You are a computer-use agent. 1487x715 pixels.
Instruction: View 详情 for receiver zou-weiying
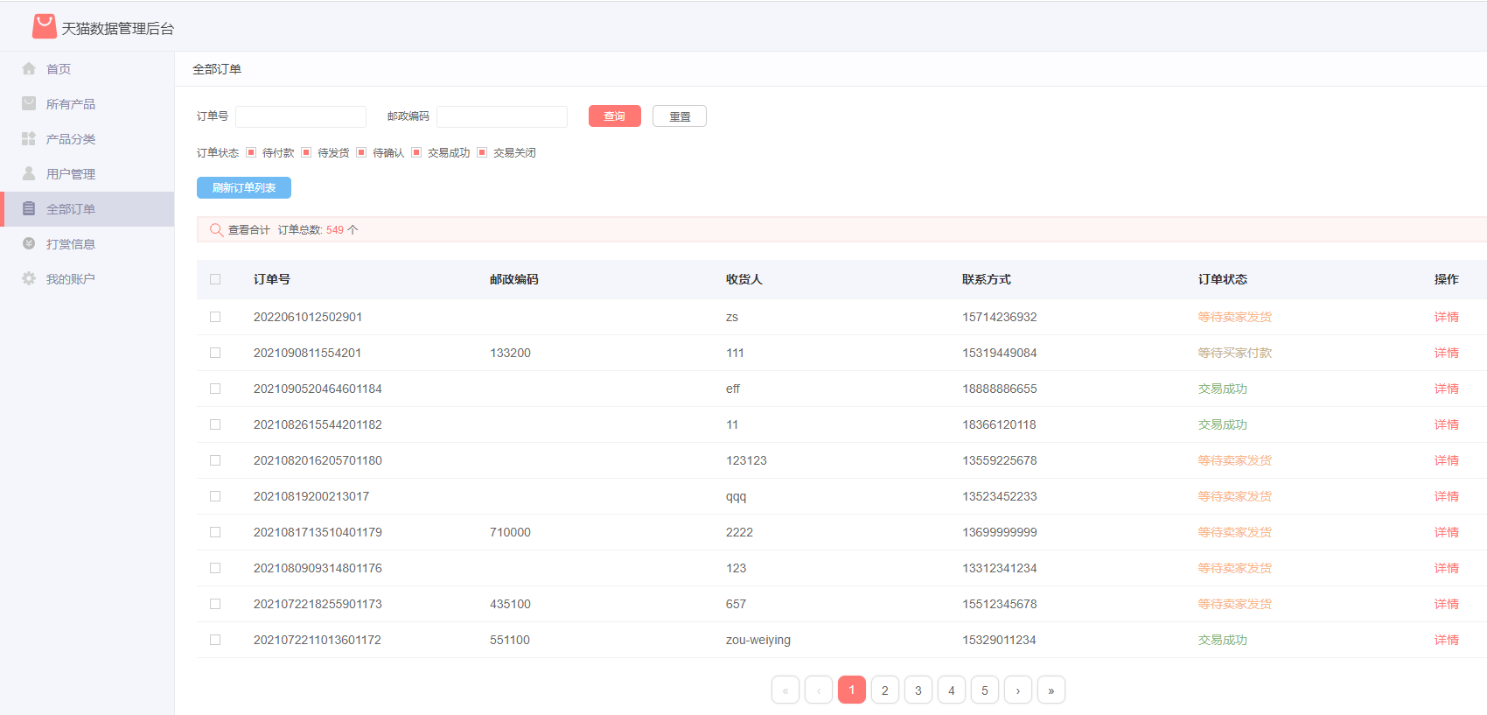click(1447, 640)
